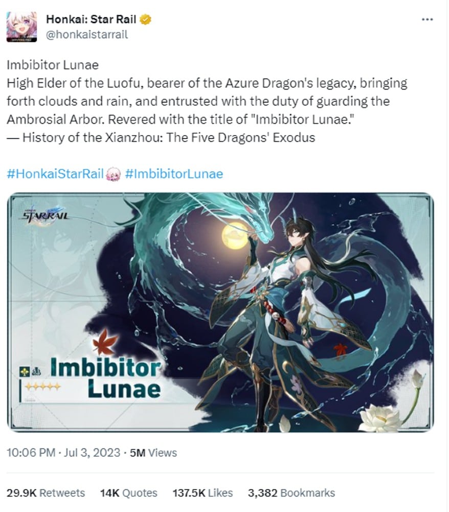The height and width of the screenshot is (512, 449).
Task: Click the 5M Views count
Action: [x=153, y=453]
